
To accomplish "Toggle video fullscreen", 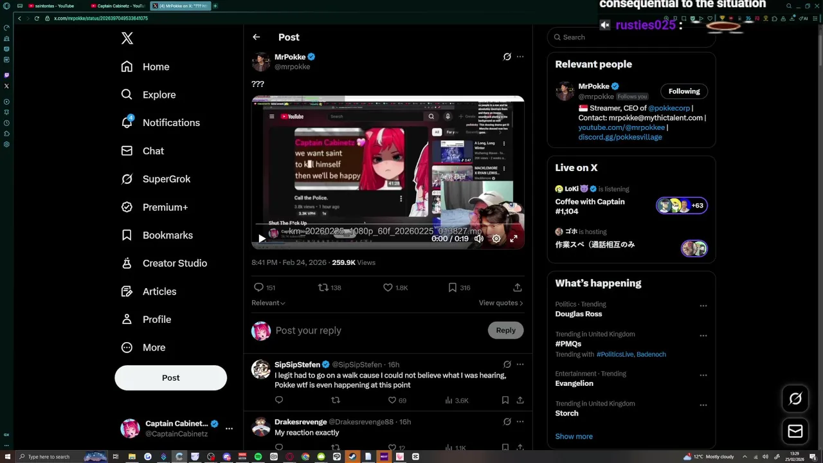I will pos(514,239).
